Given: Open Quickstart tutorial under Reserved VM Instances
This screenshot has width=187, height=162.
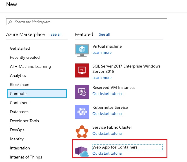Looking at the screenshot, I should click(108, 94).
